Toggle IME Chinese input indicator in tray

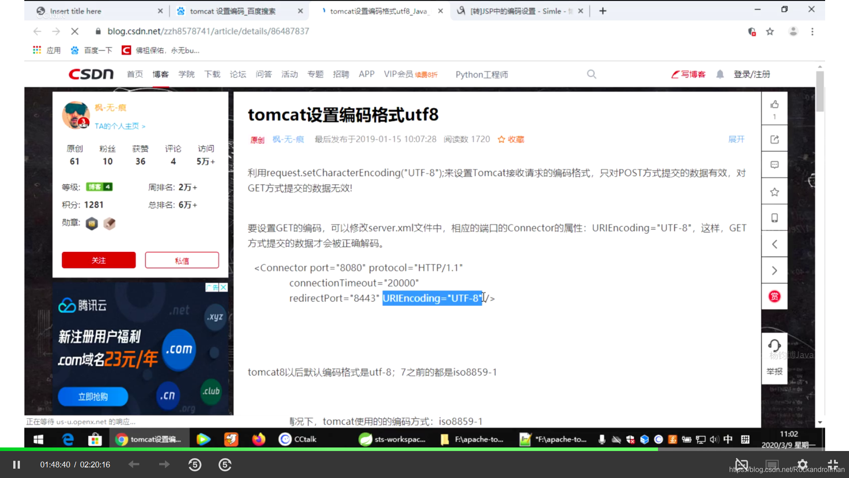click(x=728, y=439)
